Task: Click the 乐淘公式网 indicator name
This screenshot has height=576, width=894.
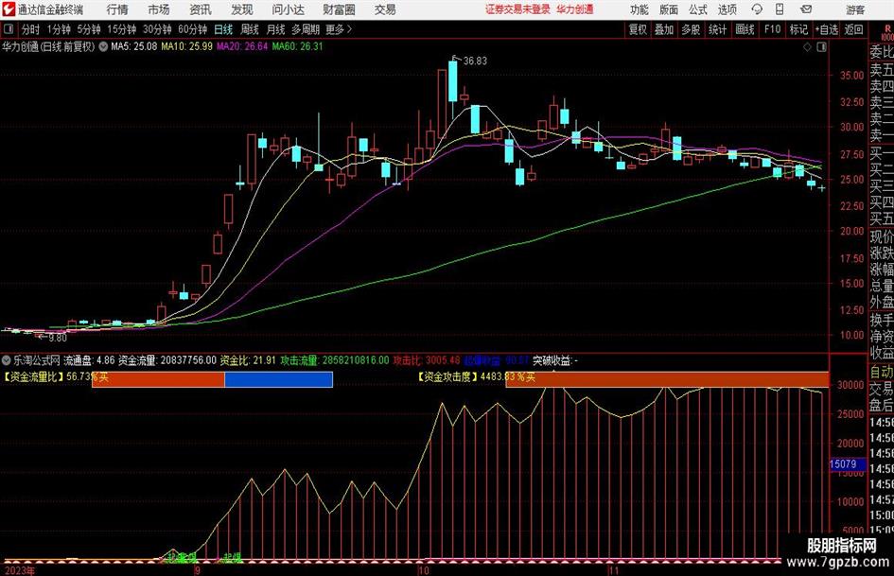Action: pos(37,360)
